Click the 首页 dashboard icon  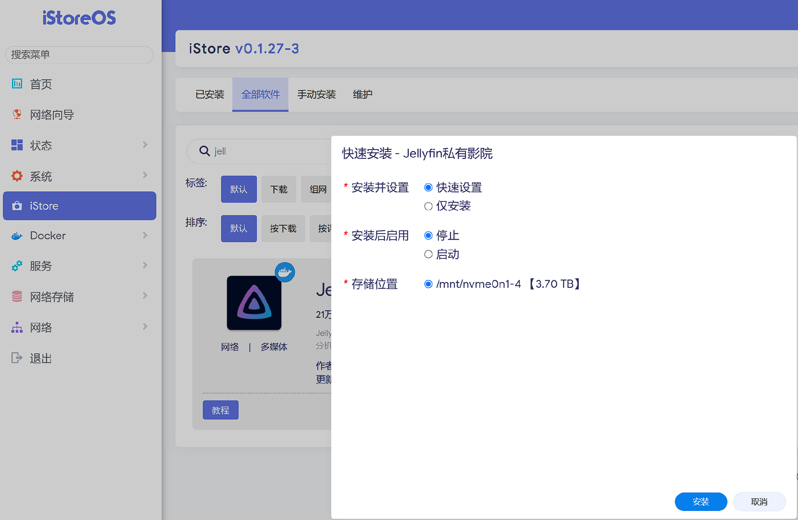click(x=17, y=83)
